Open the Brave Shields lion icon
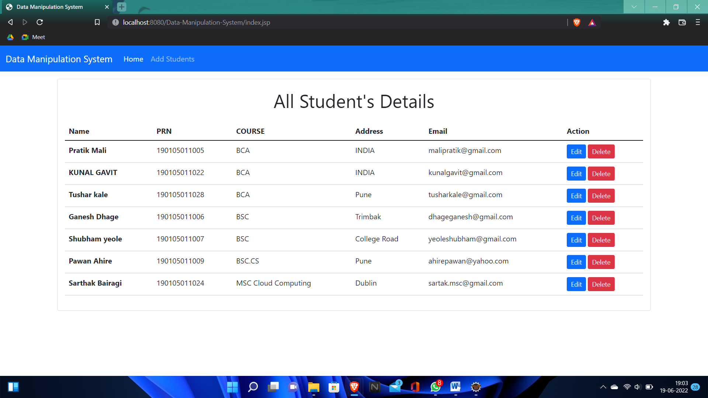Image resolution: width=708 pixels, height=398 pixels. 577,22
